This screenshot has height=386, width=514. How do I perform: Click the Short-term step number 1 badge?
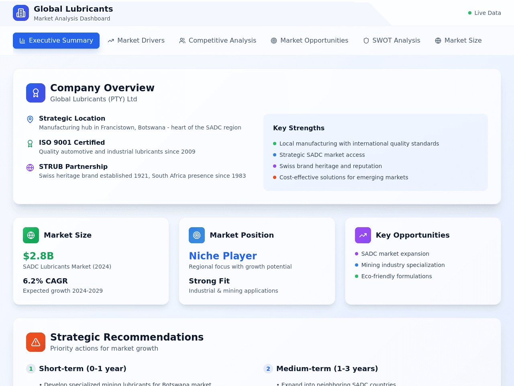[31, 369]
